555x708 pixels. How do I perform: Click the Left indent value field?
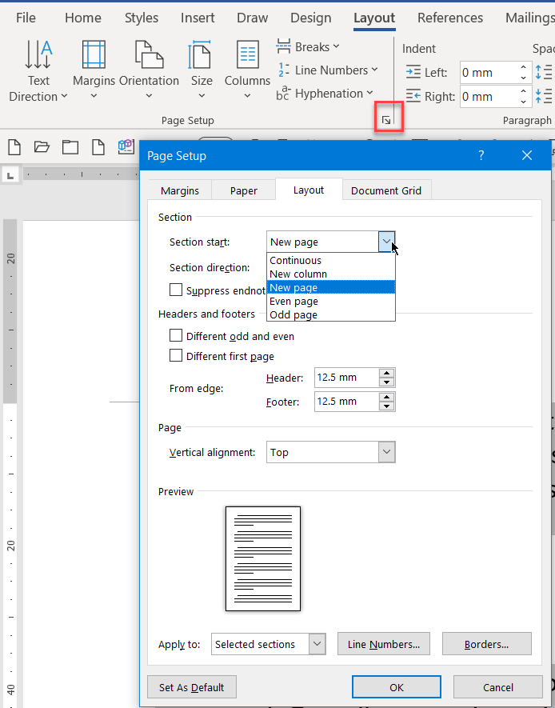(x=489, y=73)
